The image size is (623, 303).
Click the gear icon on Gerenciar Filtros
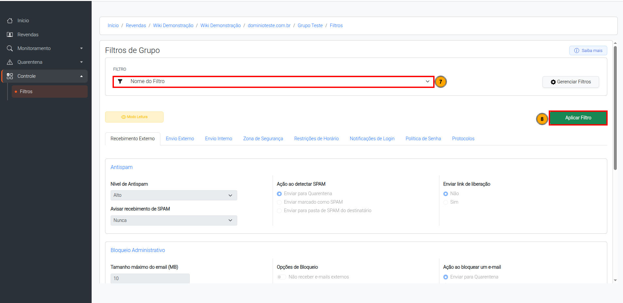(x=553, y=82)
